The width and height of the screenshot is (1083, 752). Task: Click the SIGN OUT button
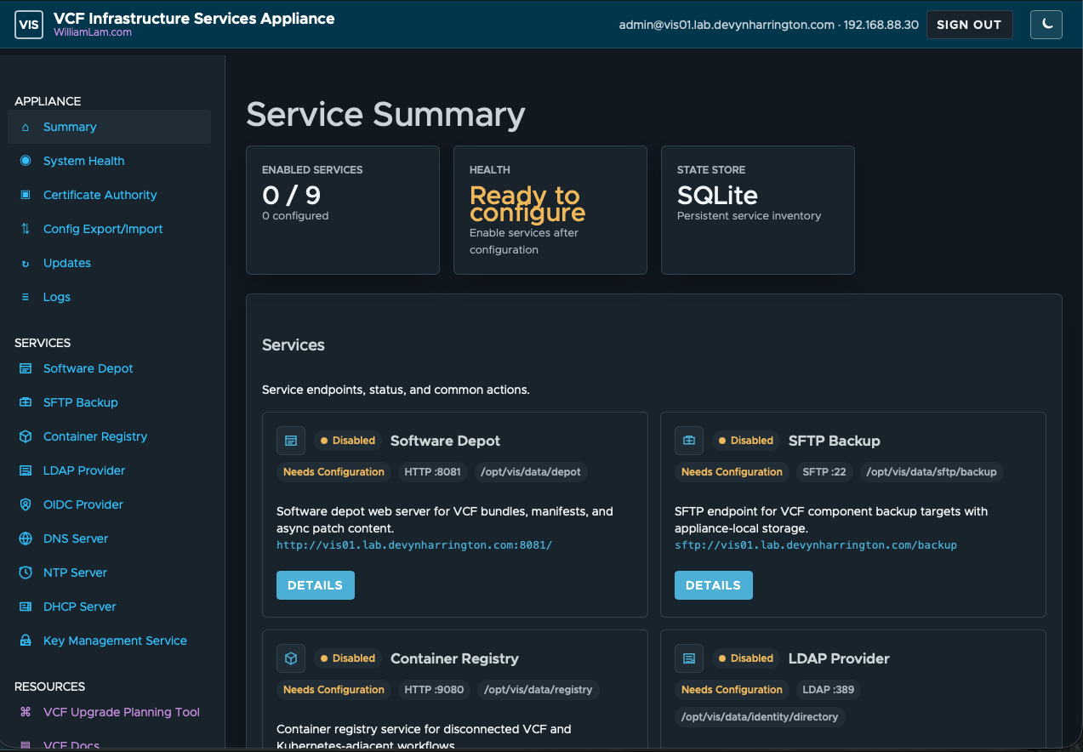click(x=969, y=25)
